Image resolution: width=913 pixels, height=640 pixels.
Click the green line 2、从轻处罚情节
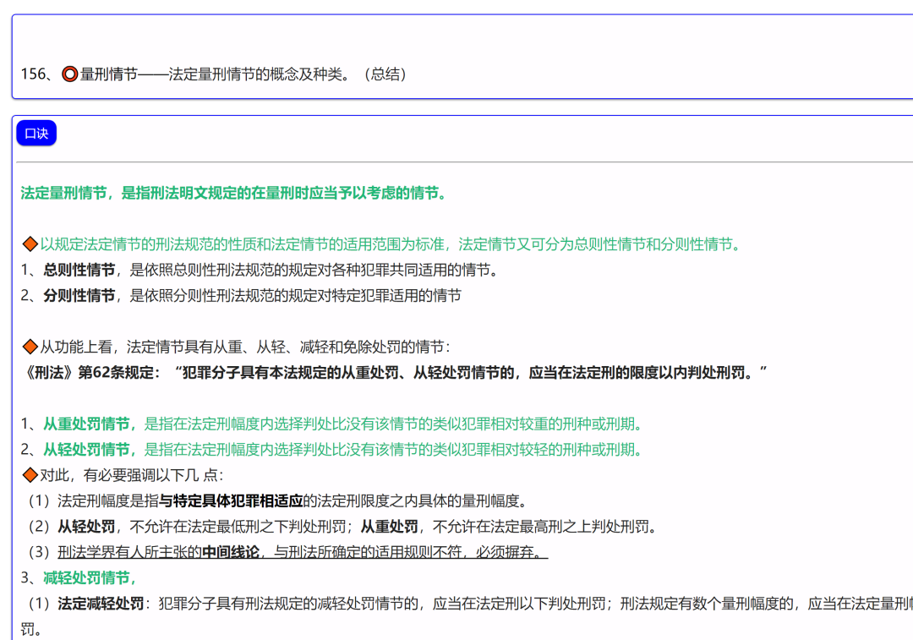(333, 450)
